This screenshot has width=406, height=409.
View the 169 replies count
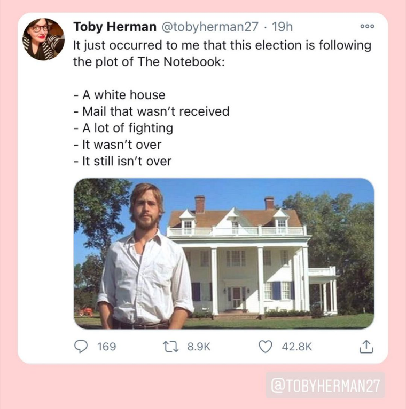pyautogui.click(x=107, y=347)
